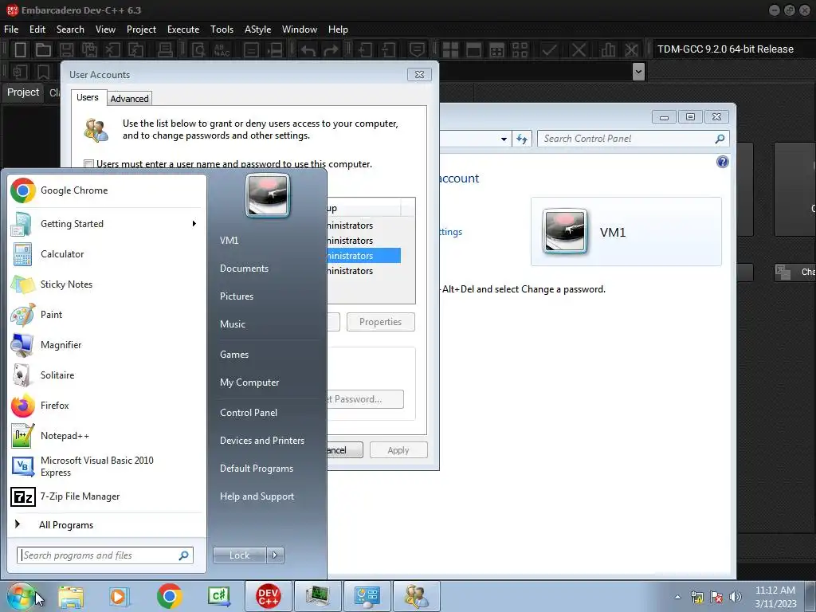Click the Dev-C++ taskbar icon
Image resolution: width=816 pixels, height=612 pixels.
268,596
